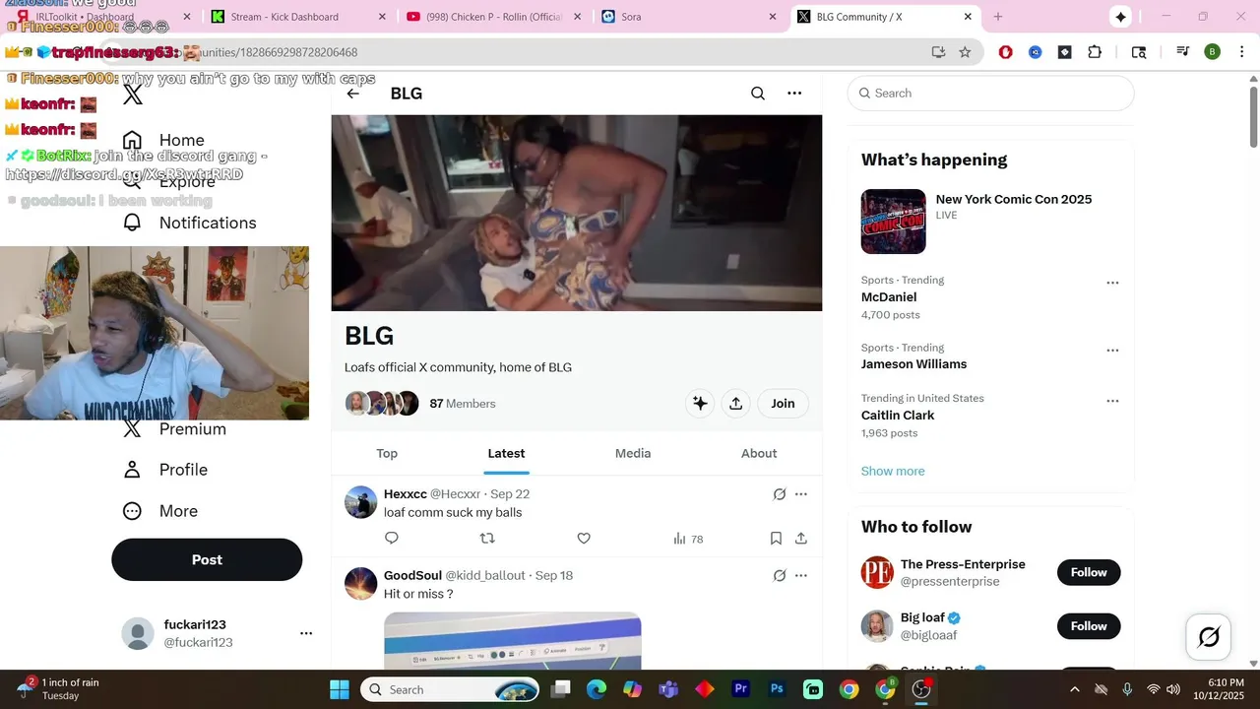Open the Chrome extensions puzzle menu
Viewport: 1260px width, 709px height.
[1095, 52]
